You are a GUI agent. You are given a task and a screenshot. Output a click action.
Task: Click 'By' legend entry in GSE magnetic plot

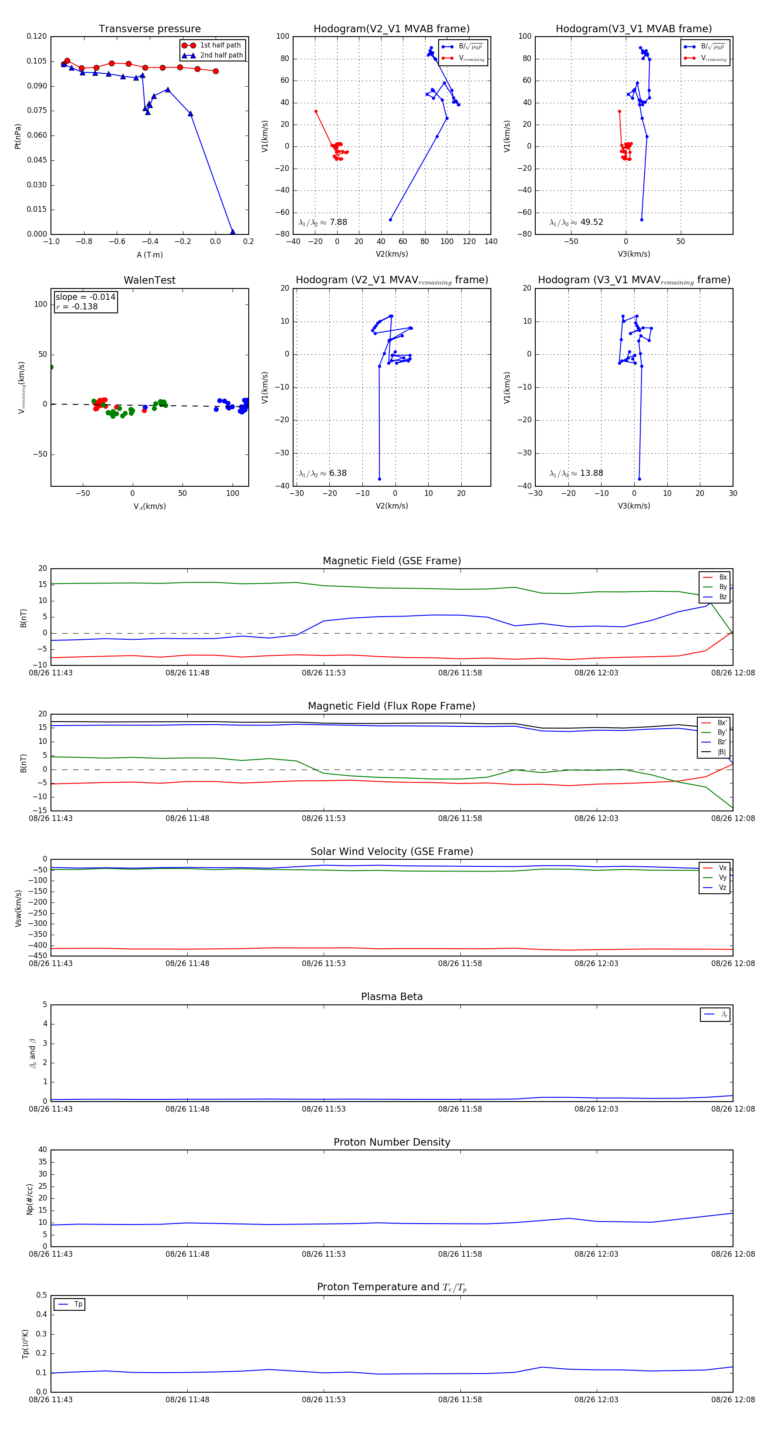[715, 587]
